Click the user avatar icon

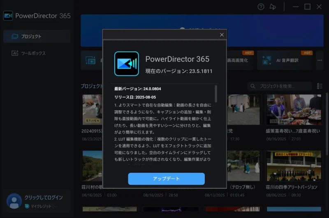pos(14,201)
